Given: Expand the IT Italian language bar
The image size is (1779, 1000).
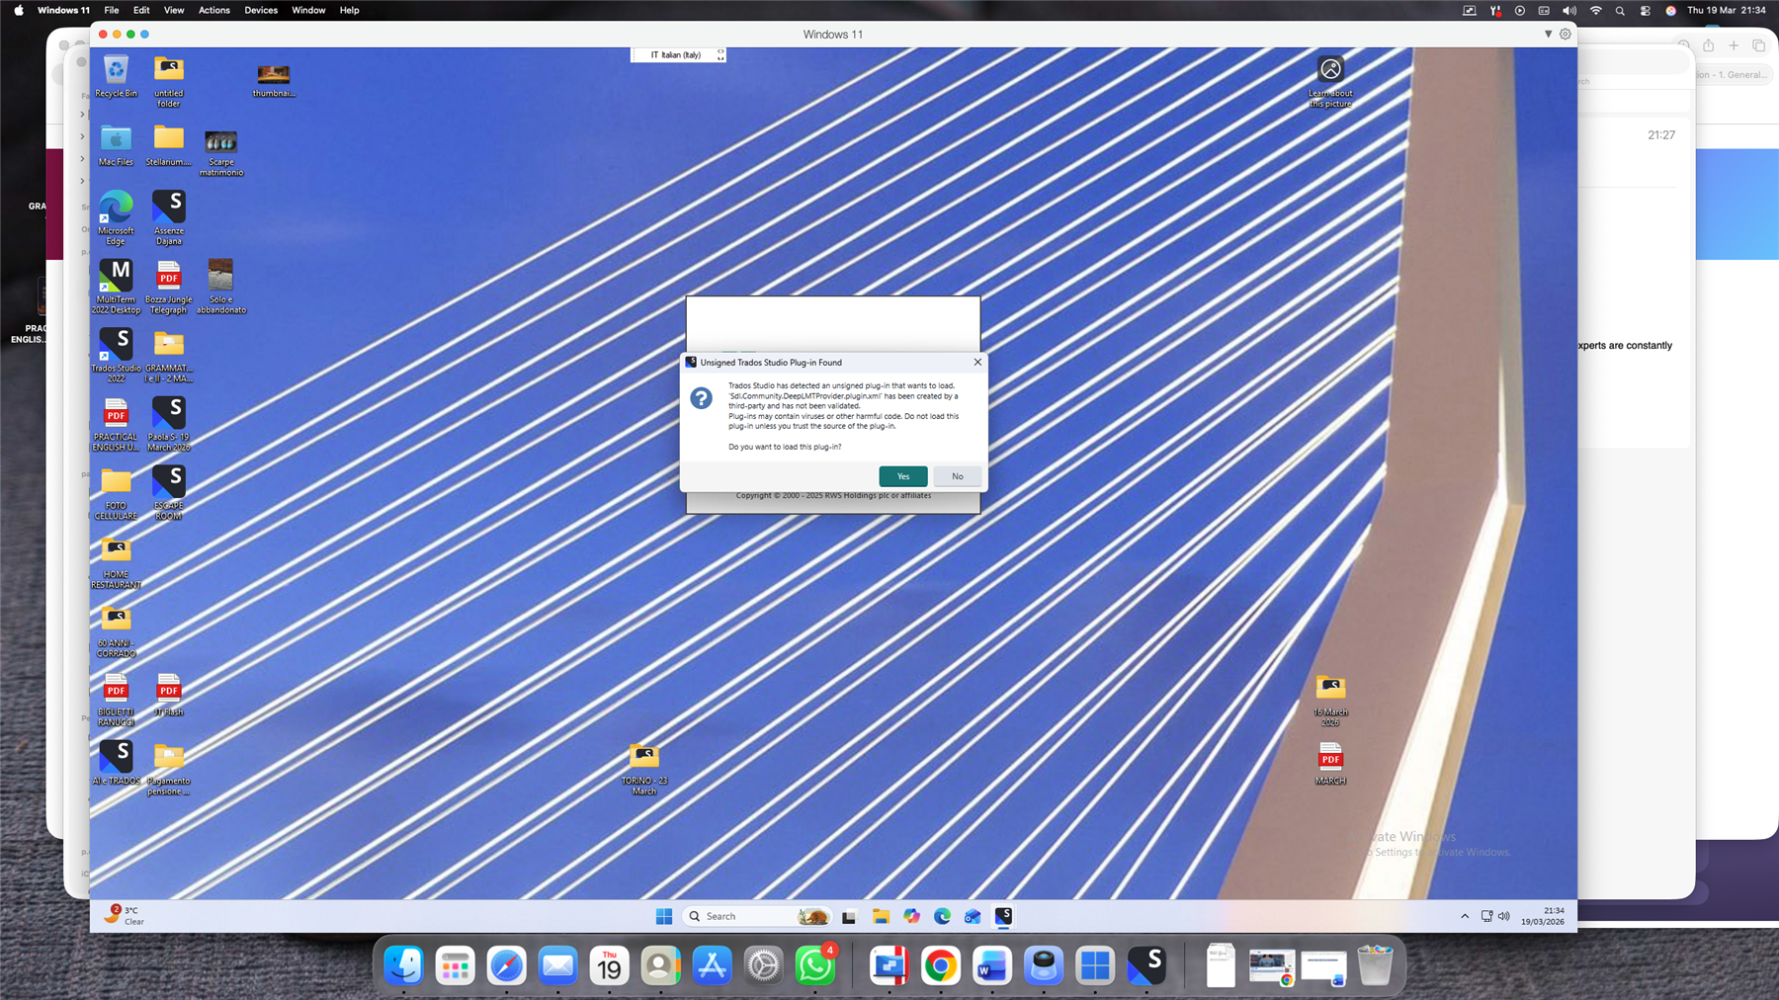Looking at the screenshot, I should 720,55.
